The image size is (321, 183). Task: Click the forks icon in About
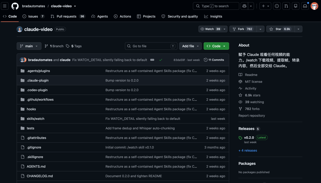coord(240,109)
